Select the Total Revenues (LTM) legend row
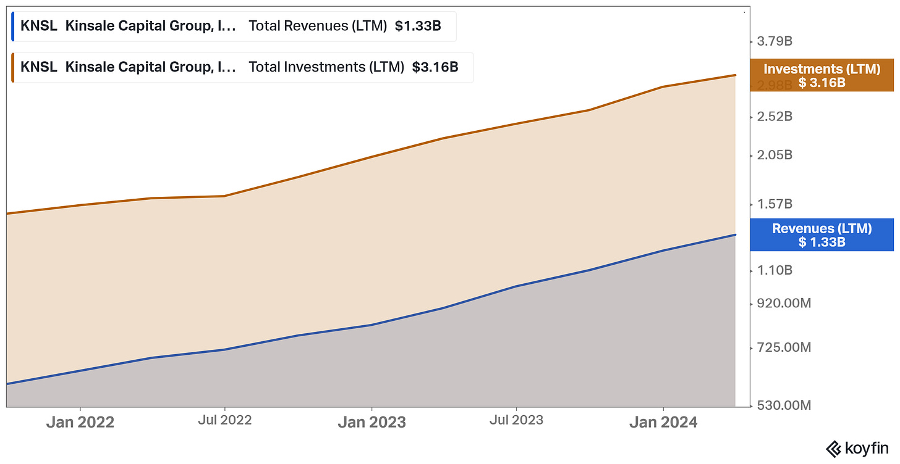 click(234, 27)
